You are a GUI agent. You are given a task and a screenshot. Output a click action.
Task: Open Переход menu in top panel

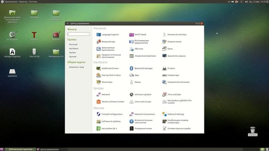pyautogui.click(x=23, y=2)
